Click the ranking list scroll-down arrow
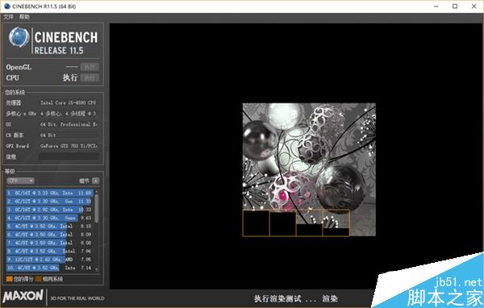Image resolution: width=484 pixels, height=308 pixels. pyautogui.click(x=97, y=269)
